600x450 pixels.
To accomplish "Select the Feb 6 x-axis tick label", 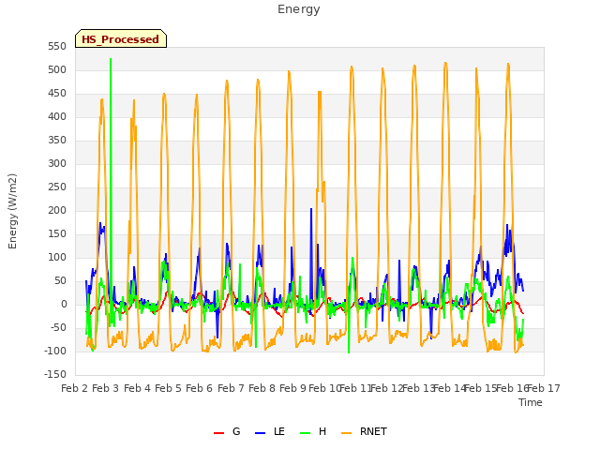I will pyautogui.click(x=199, y=388).
